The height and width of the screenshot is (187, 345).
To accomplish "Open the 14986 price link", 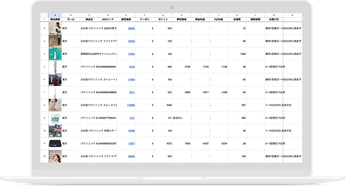I will [x=131, y=131].
